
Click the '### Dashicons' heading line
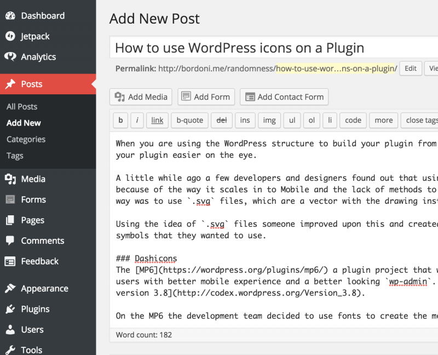(x=146, y=258)
